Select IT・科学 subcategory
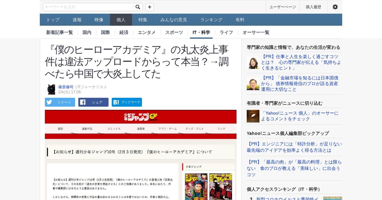The image size is (382, 200). (201, 32)
